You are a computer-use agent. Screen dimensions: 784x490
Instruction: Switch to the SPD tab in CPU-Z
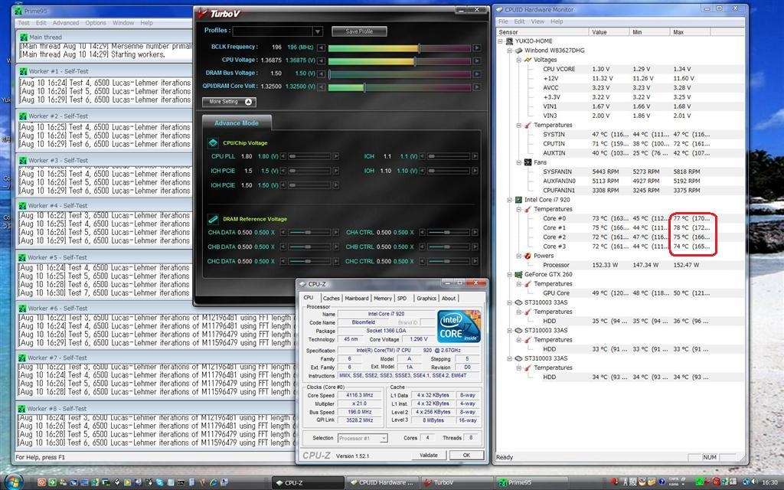401,299
